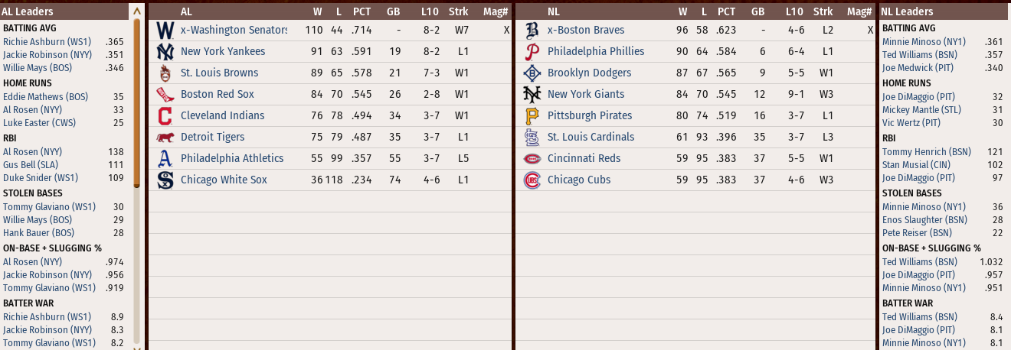Click the Chicago White Sox logo

(165, 180)
